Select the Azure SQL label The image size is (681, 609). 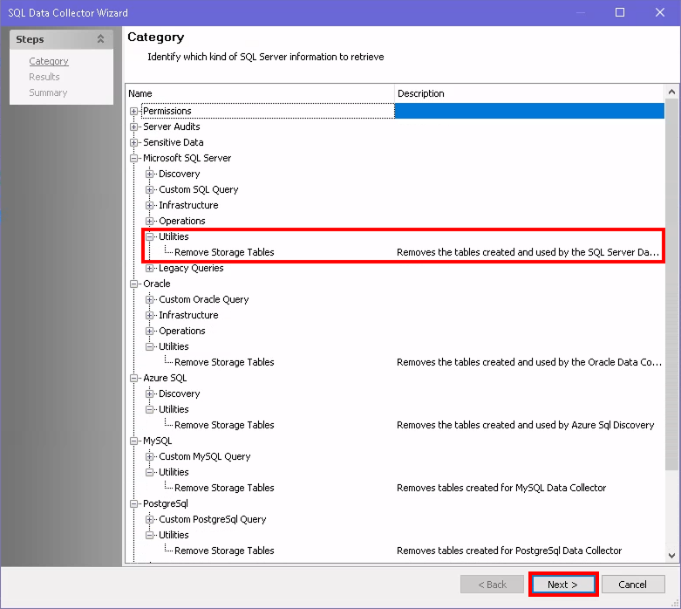click(x=165, y=378)
